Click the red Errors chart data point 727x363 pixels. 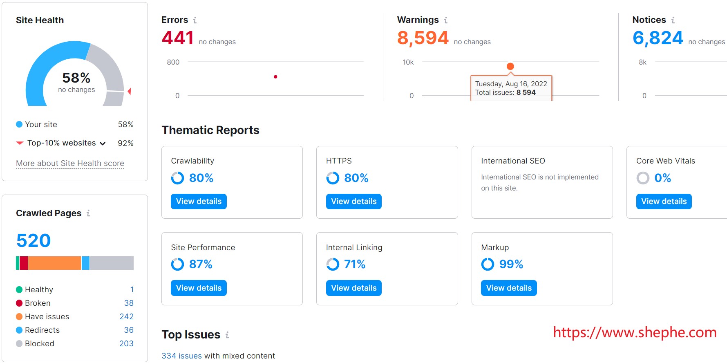point(275,77)
